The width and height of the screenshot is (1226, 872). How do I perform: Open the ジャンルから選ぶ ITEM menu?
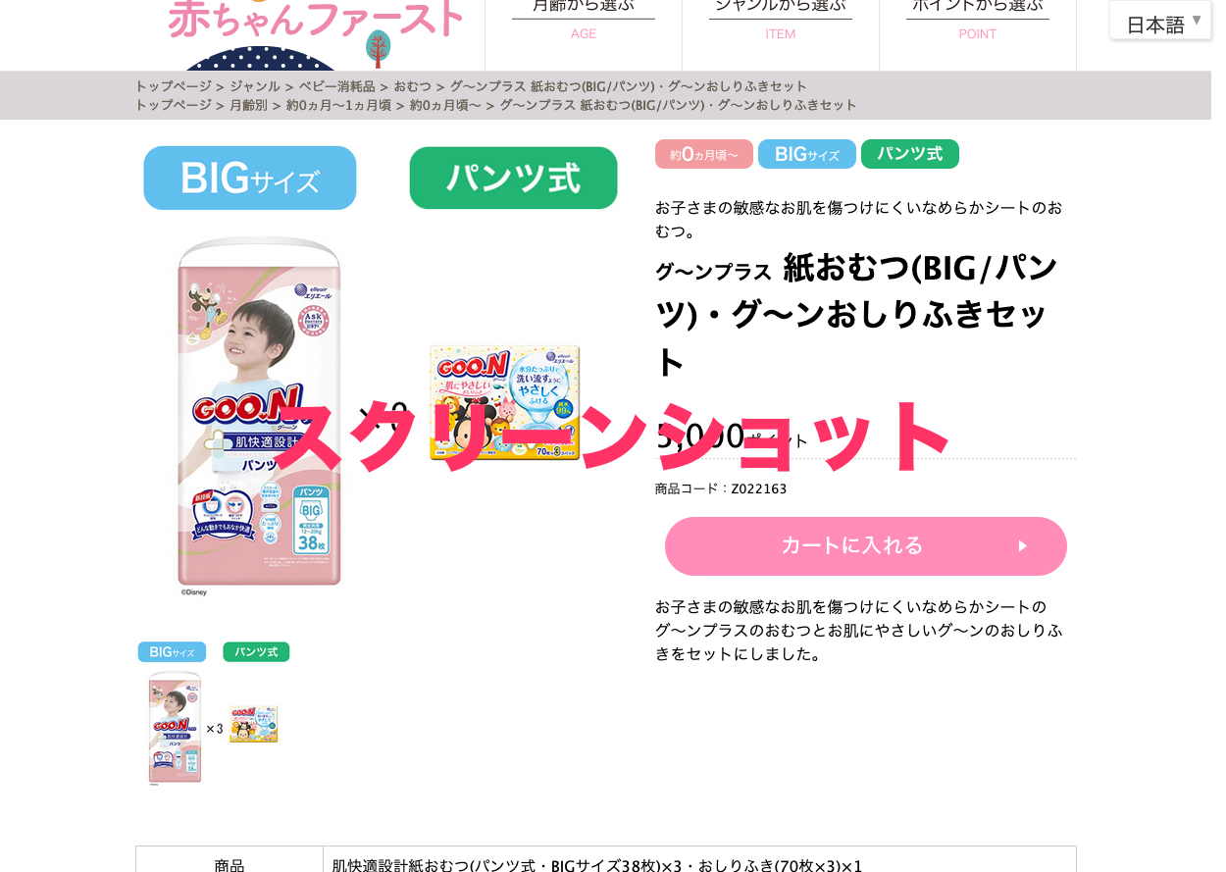click(x=781, y=20)
